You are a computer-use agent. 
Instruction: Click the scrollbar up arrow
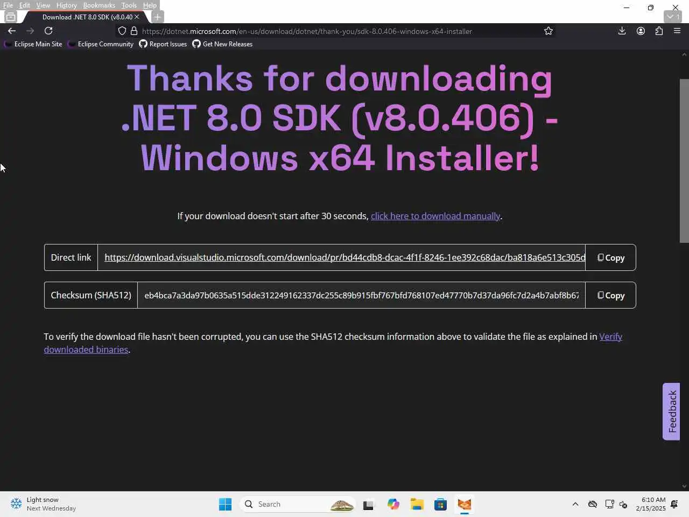684,54
